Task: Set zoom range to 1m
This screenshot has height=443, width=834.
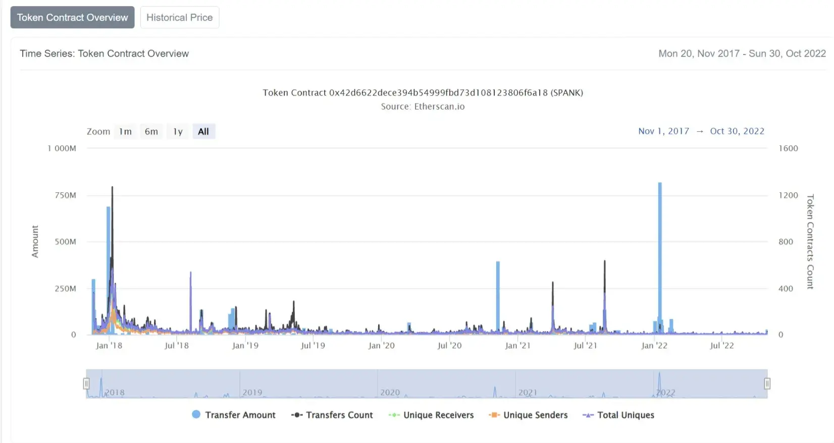Action: pos(125,132)
